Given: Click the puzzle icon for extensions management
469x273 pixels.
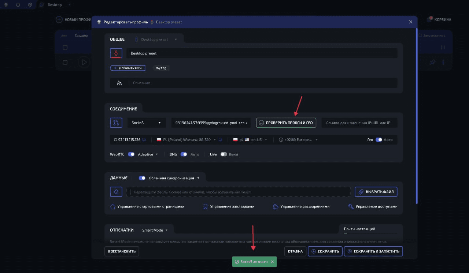Looking at the screenshot, I should pos(276,206).
